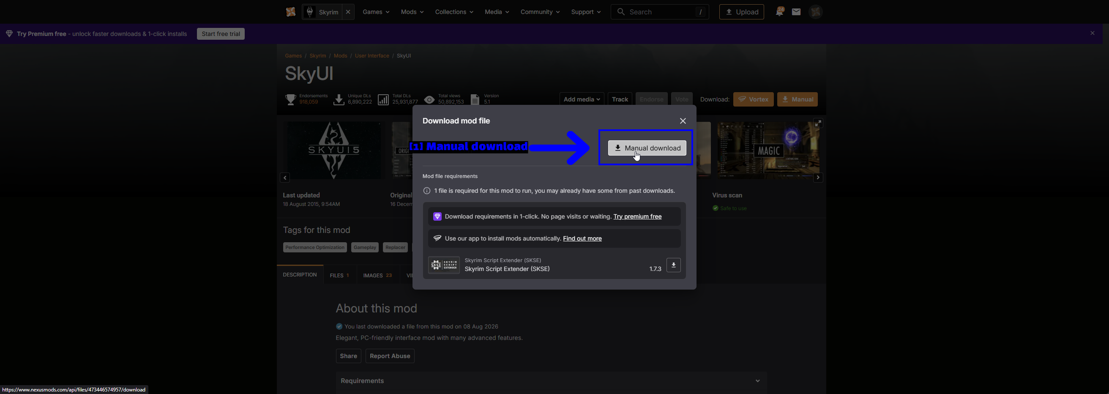1109x394 pixels.
Task: Go to previous gallery image
Action: (x=284, y=178)
